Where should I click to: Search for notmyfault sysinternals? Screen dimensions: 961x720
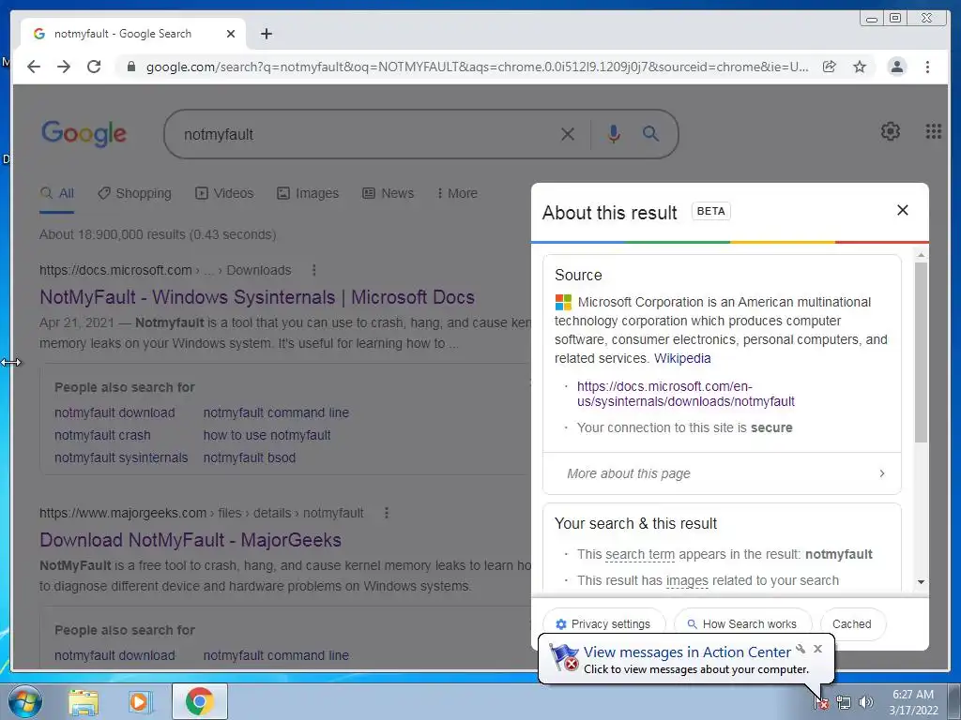coord(121,457)
